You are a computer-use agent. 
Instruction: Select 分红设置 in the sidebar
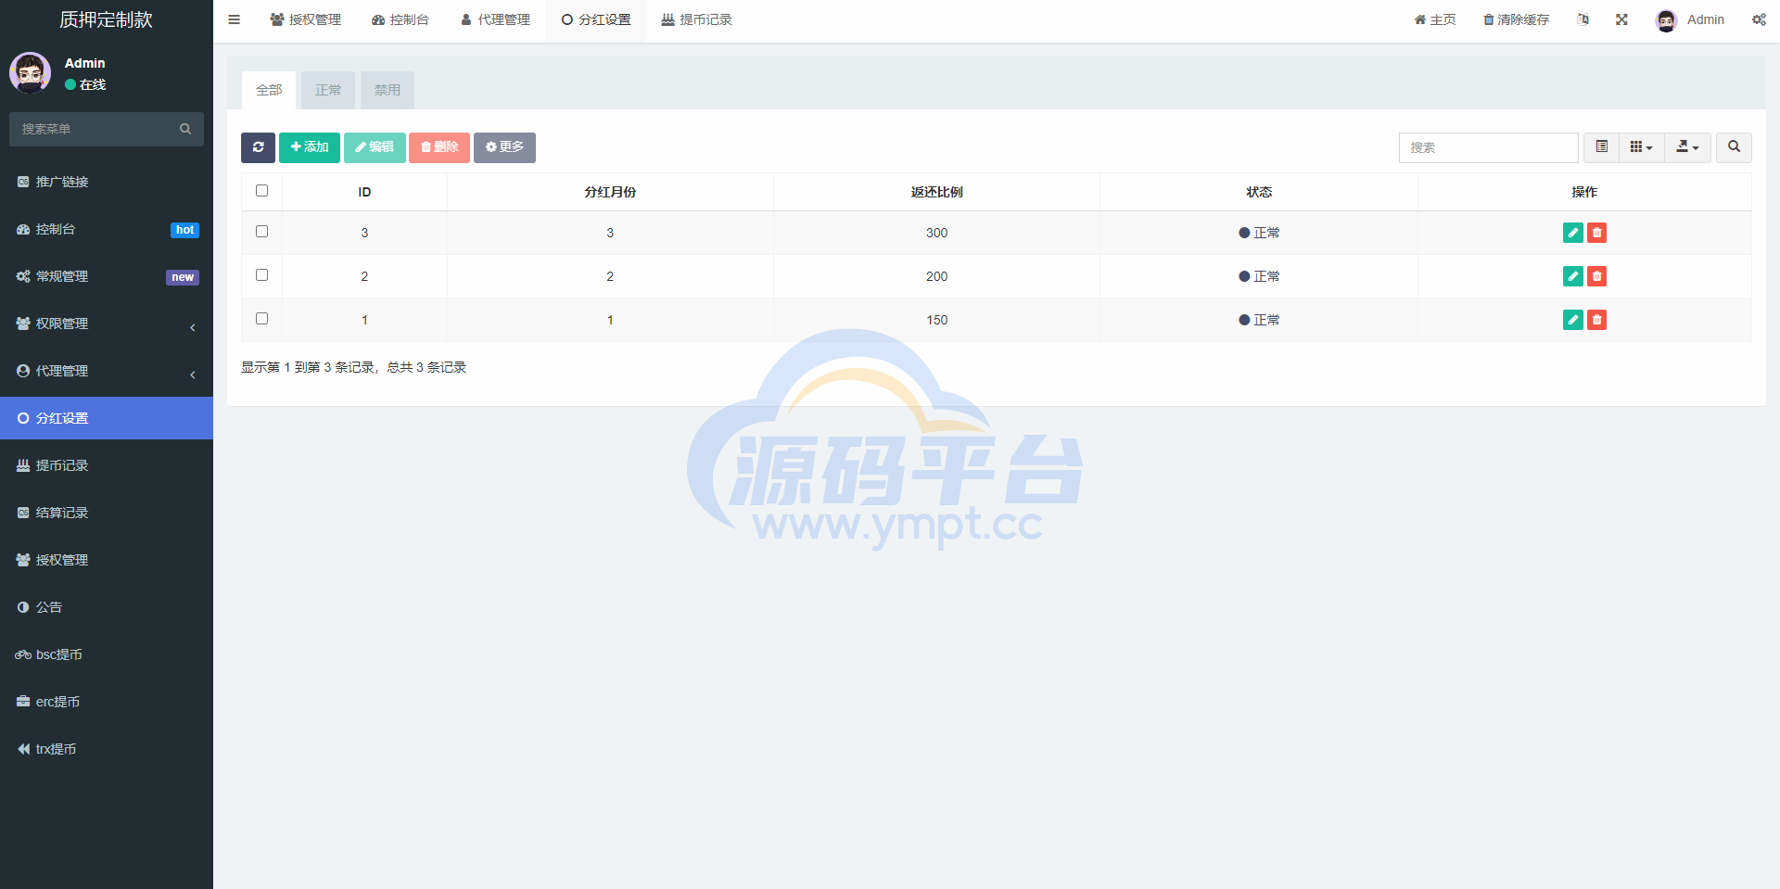pyautogui.click(x=107, y=418)
